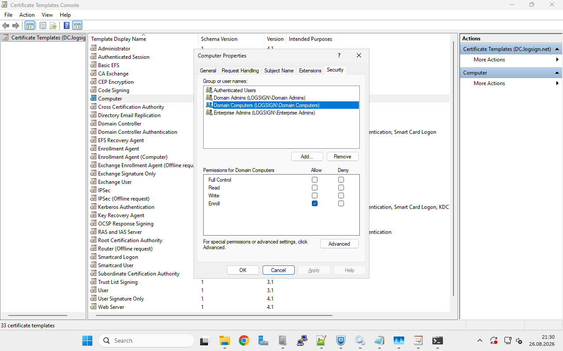
Task: Uncheck Allow for Enroll permission
Action: point(314,204)
